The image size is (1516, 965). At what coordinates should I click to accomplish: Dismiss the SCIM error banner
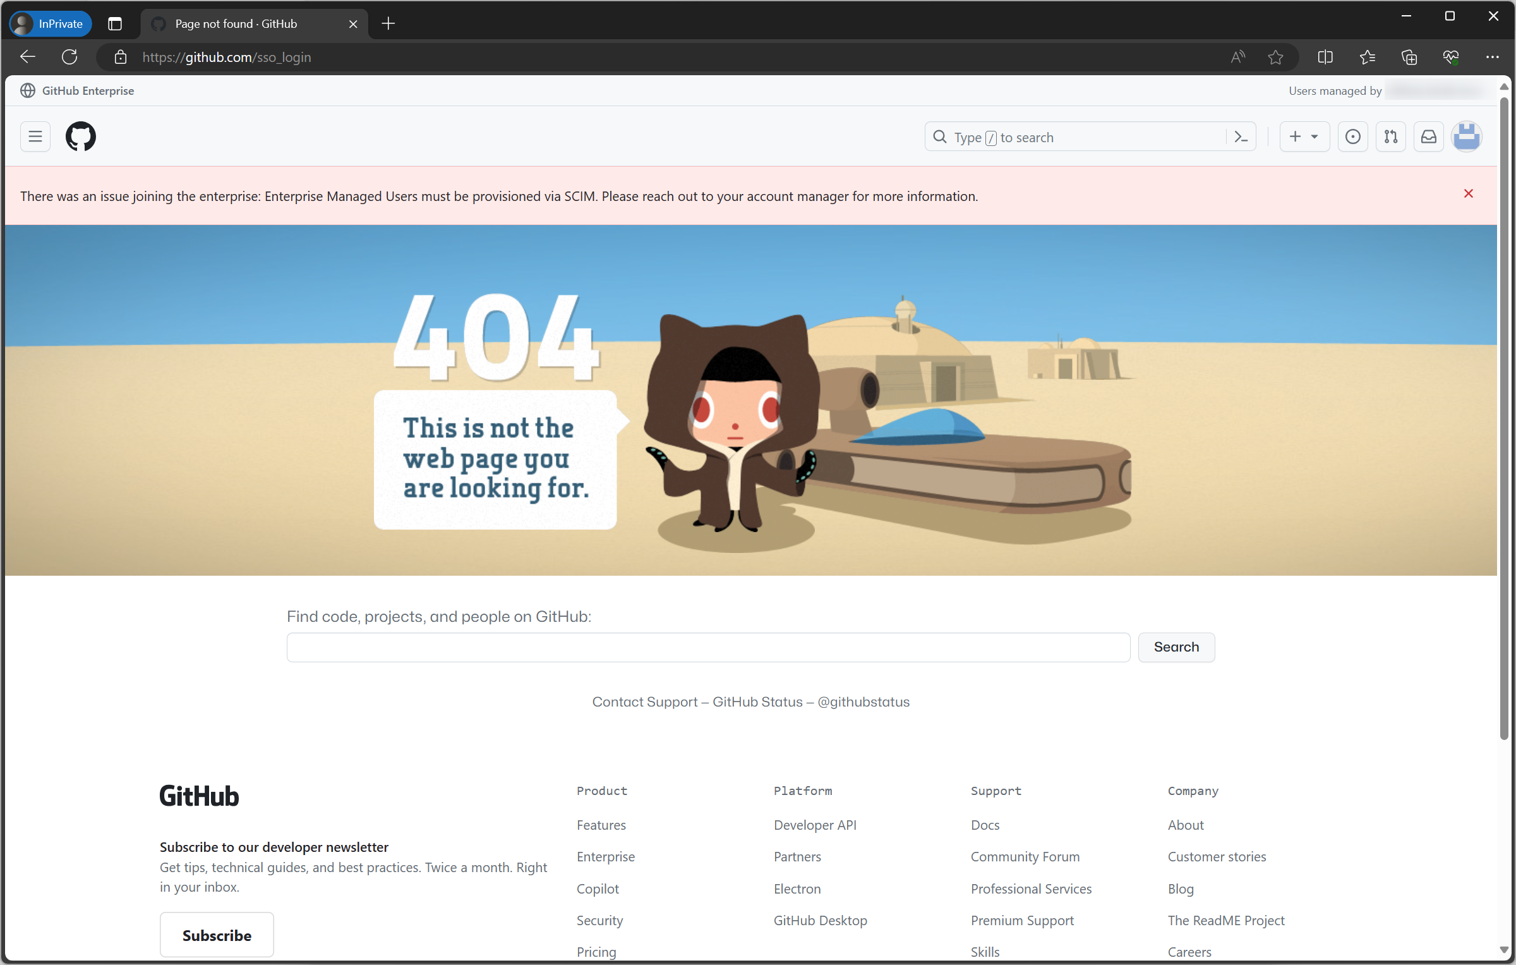click(1469, 194)
